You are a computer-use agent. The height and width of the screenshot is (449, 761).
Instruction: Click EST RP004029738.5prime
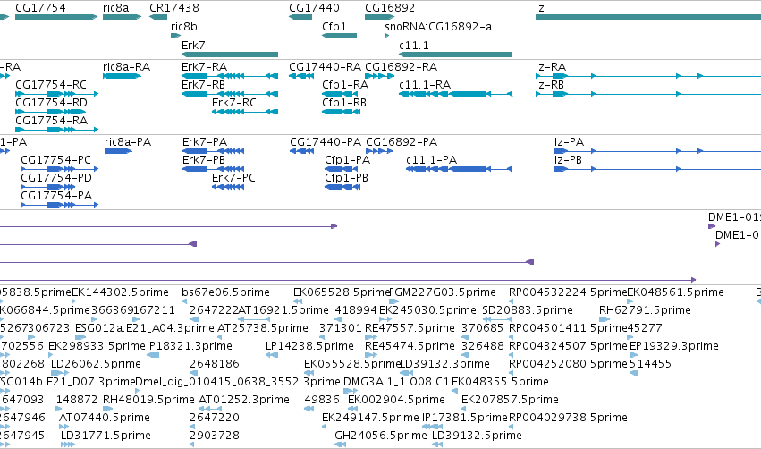(x=568, y=418)
